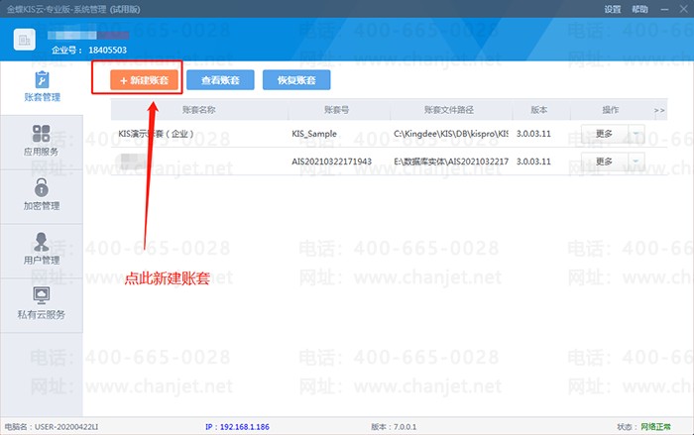Minimize the KIS system management window
Screen dimensions: 694x435
click(665, 9)
